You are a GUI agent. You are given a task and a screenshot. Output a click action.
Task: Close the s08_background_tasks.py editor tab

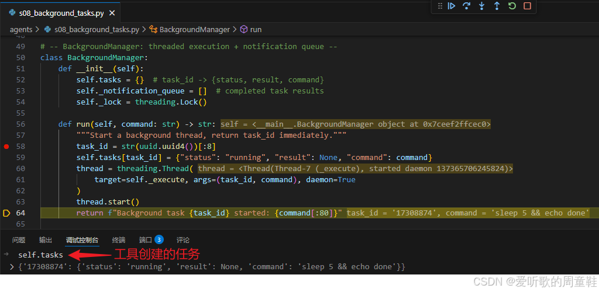pyautogui.click(x=112, y=13)
